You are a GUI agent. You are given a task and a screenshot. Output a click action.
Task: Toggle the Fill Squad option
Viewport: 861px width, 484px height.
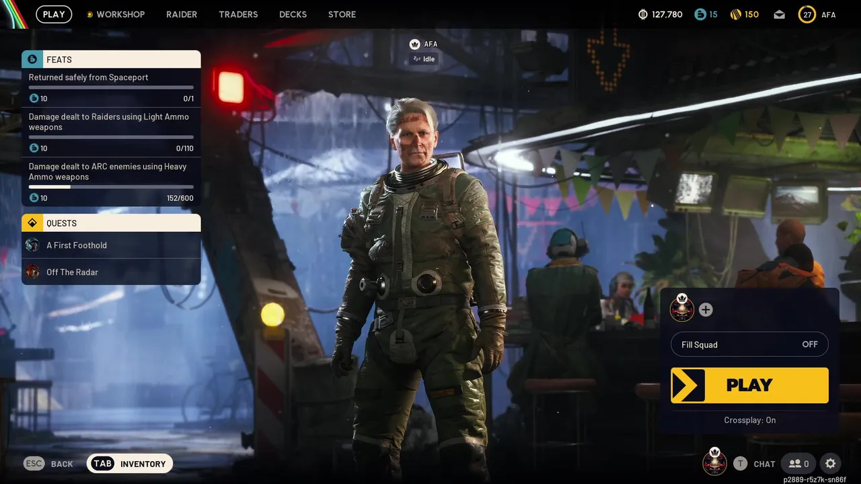coord(749,344)
